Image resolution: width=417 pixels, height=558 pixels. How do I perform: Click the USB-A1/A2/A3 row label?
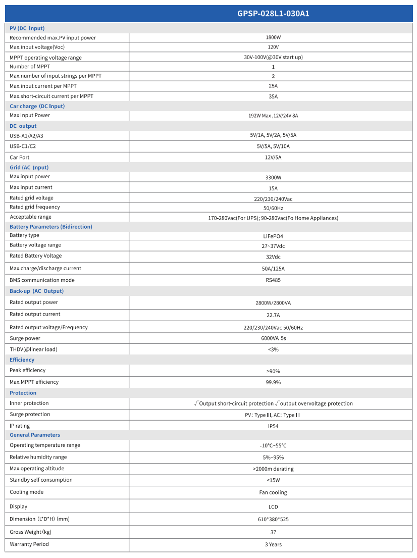click(x=30, y=136)
